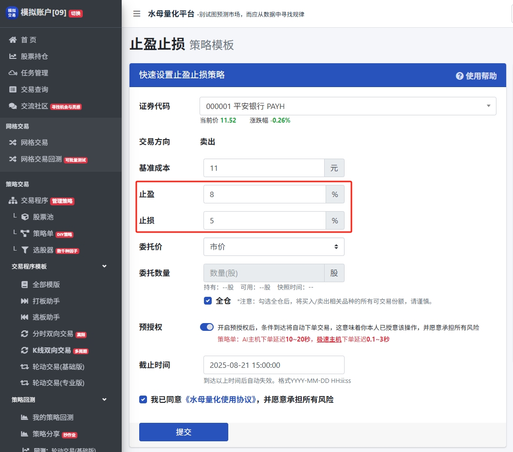This screenshot has height=452, width=513.
Task: Click the 股票池 cube icon
Action: coord(25,217)
